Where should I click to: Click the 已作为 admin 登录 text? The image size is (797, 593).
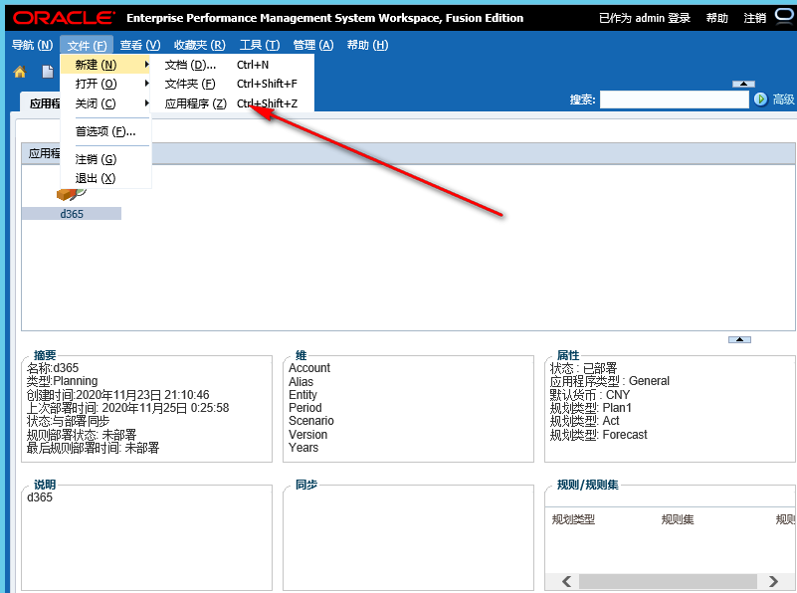point(645,18)
